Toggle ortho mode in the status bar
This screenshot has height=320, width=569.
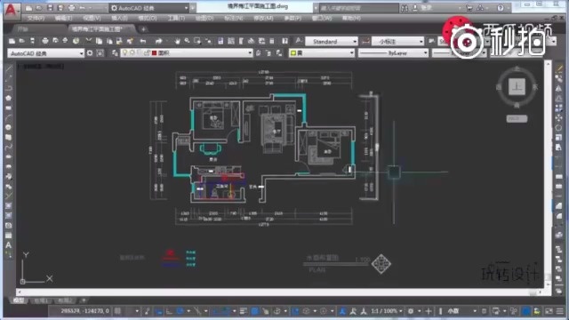tap(170, 311)
